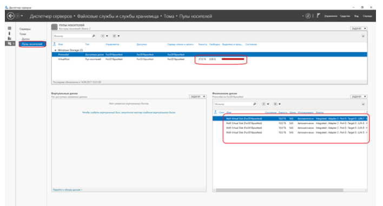Sort pools by Управляется column
383x206 pixels.
(x=113, y=45)
